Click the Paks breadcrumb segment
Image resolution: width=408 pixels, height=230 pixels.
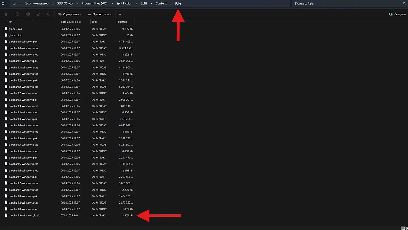pyautogui.click(x=178, y=3)
